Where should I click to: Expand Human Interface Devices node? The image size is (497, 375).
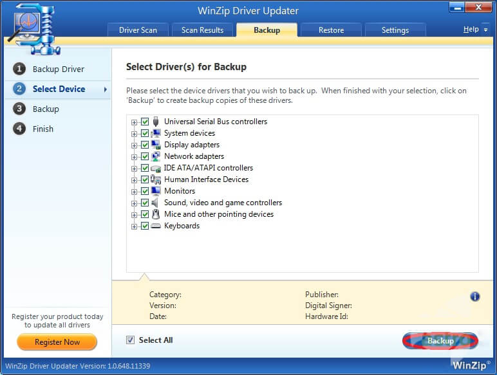coord(134,180)
